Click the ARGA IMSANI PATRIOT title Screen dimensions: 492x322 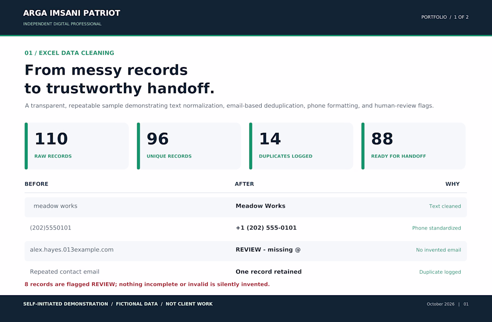point(72,13)
